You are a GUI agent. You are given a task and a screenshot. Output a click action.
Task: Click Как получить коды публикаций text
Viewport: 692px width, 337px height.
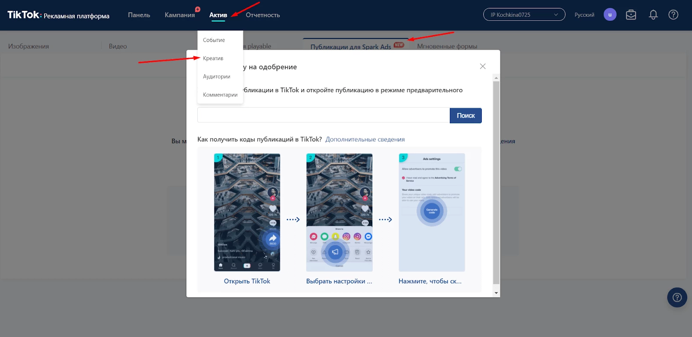[259, 139]
